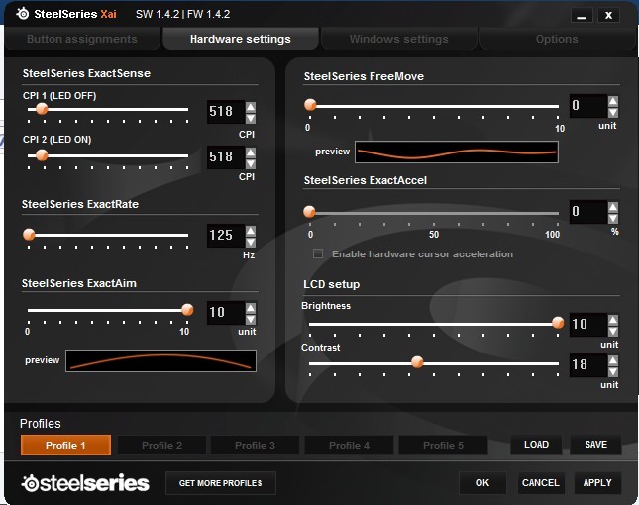639x505 pixels.
Task: Decrease LCD Brightness with down arrow
Action: pos(613,331)
